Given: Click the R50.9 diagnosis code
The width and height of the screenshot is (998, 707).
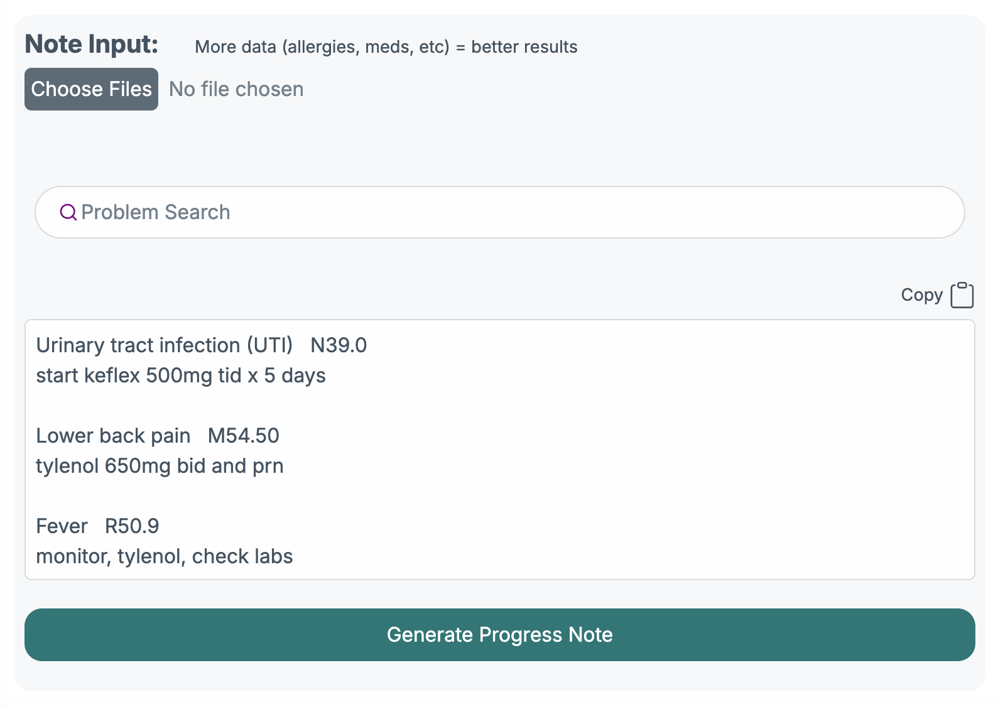Looking at the screenshot, I should [132, 526].
